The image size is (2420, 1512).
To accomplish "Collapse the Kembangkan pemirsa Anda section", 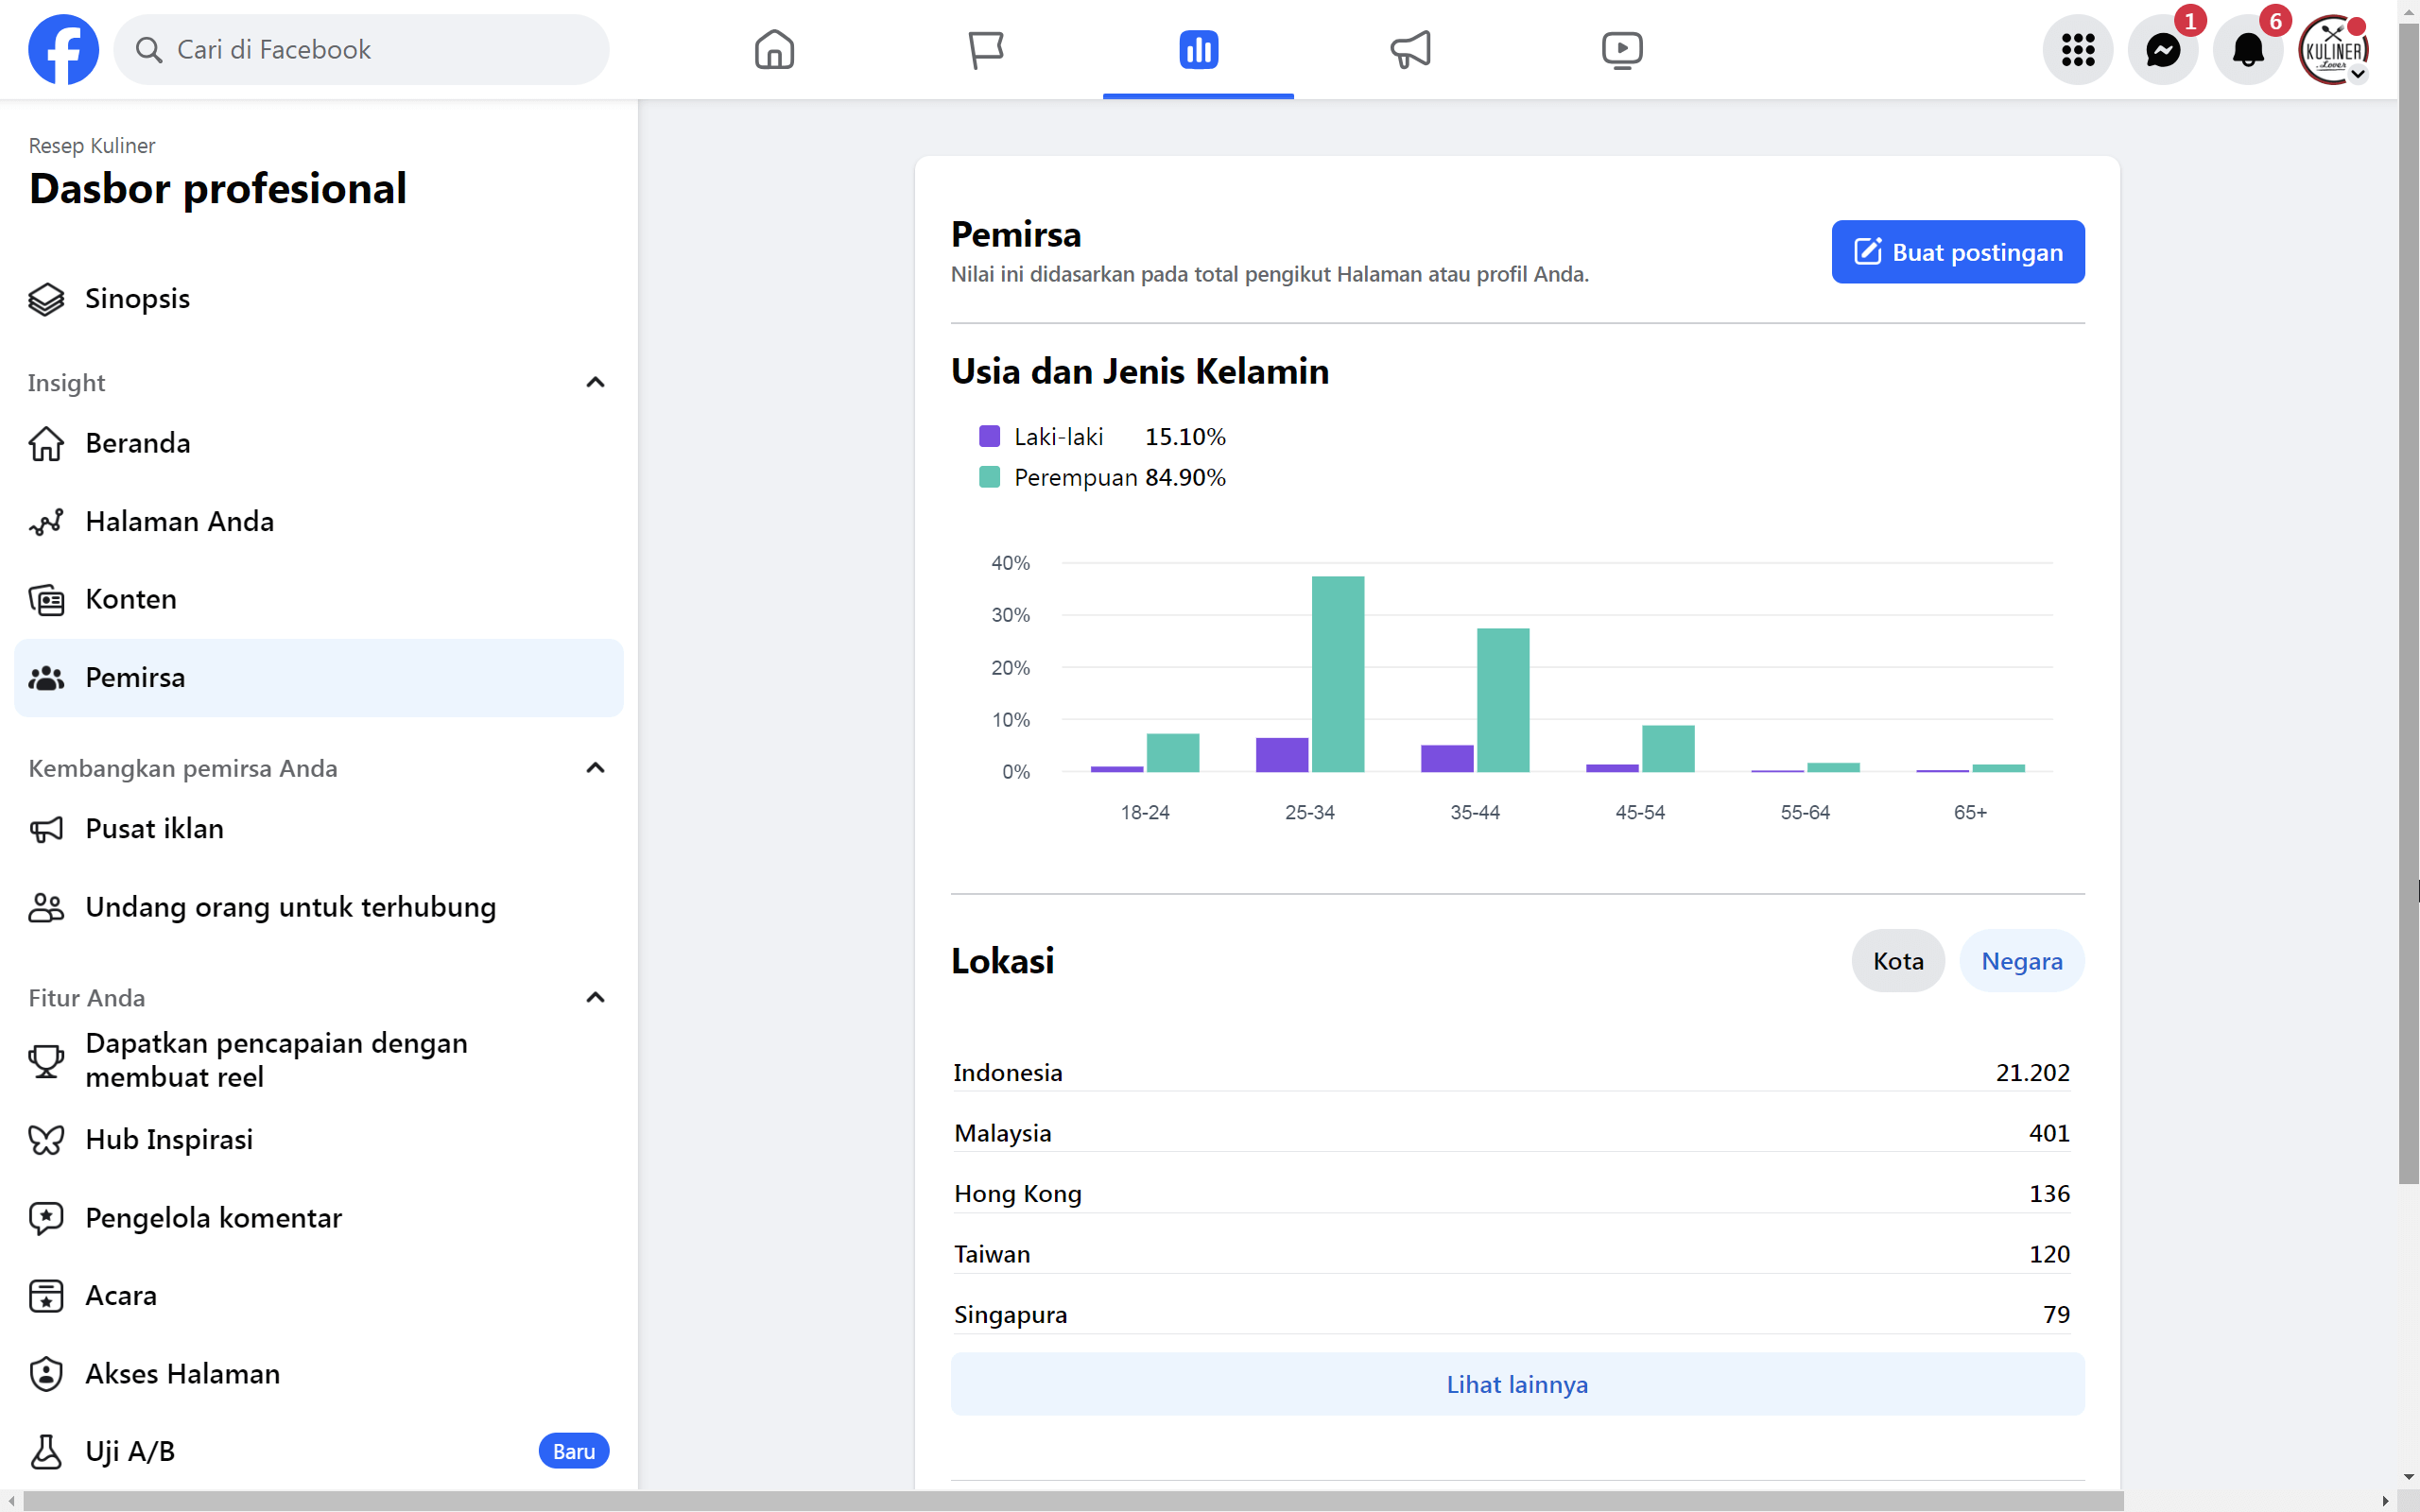I will pos(595,768).
